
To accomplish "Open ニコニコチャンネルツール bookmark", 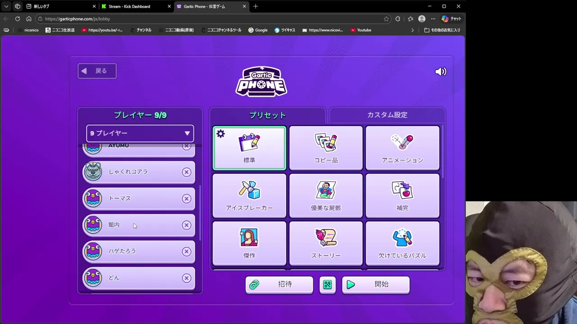I will click(x=221, y=30).
